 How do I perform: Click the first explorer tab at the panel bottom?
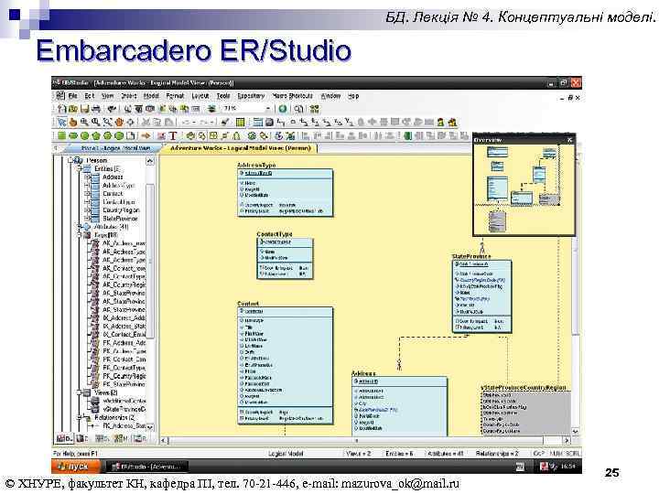click(64, 438)
